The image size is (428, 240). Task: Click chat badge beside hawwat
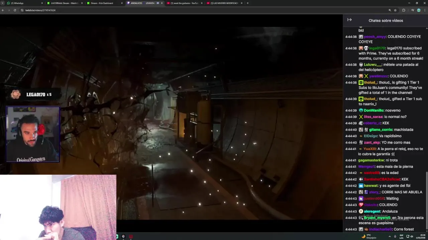click(361, 186)
